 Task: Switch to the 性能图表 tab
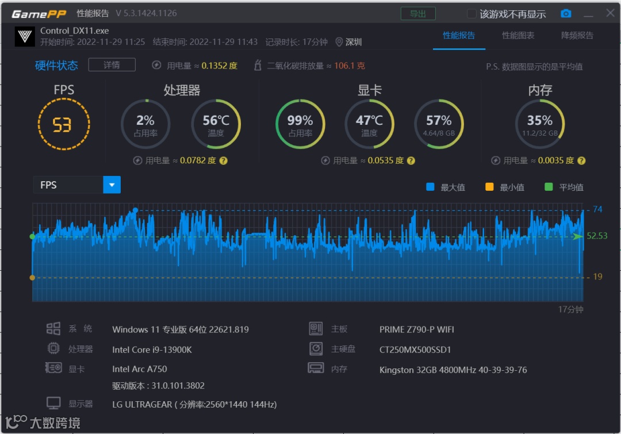point(518,36)
